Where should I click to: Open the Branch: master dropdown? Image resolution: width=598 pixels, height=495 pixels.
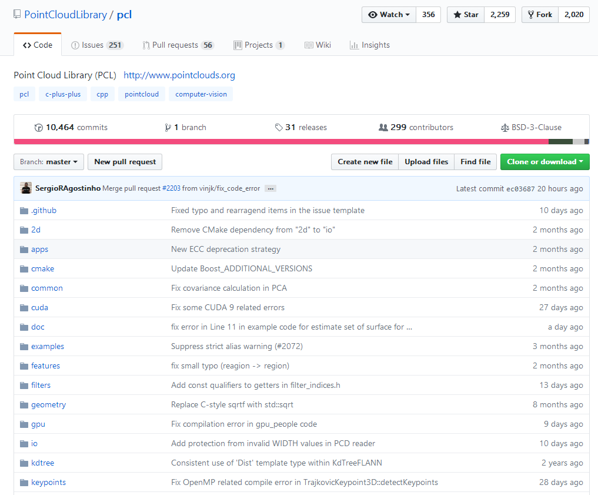point(48,162)
